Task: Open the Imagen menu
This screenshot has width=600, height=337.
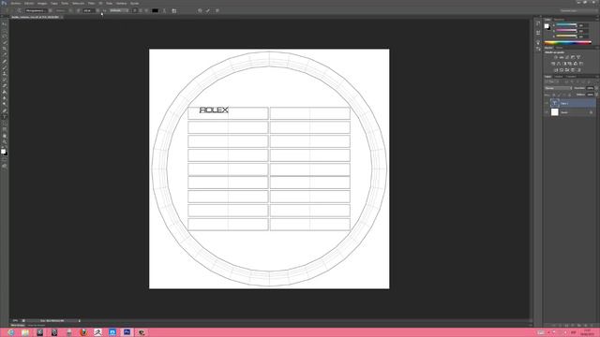Action: pos(42,3)
